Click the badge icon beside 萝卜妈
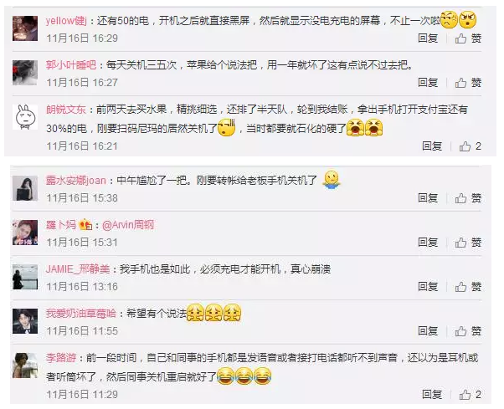504x409 pixels. [x=85, y=224]
